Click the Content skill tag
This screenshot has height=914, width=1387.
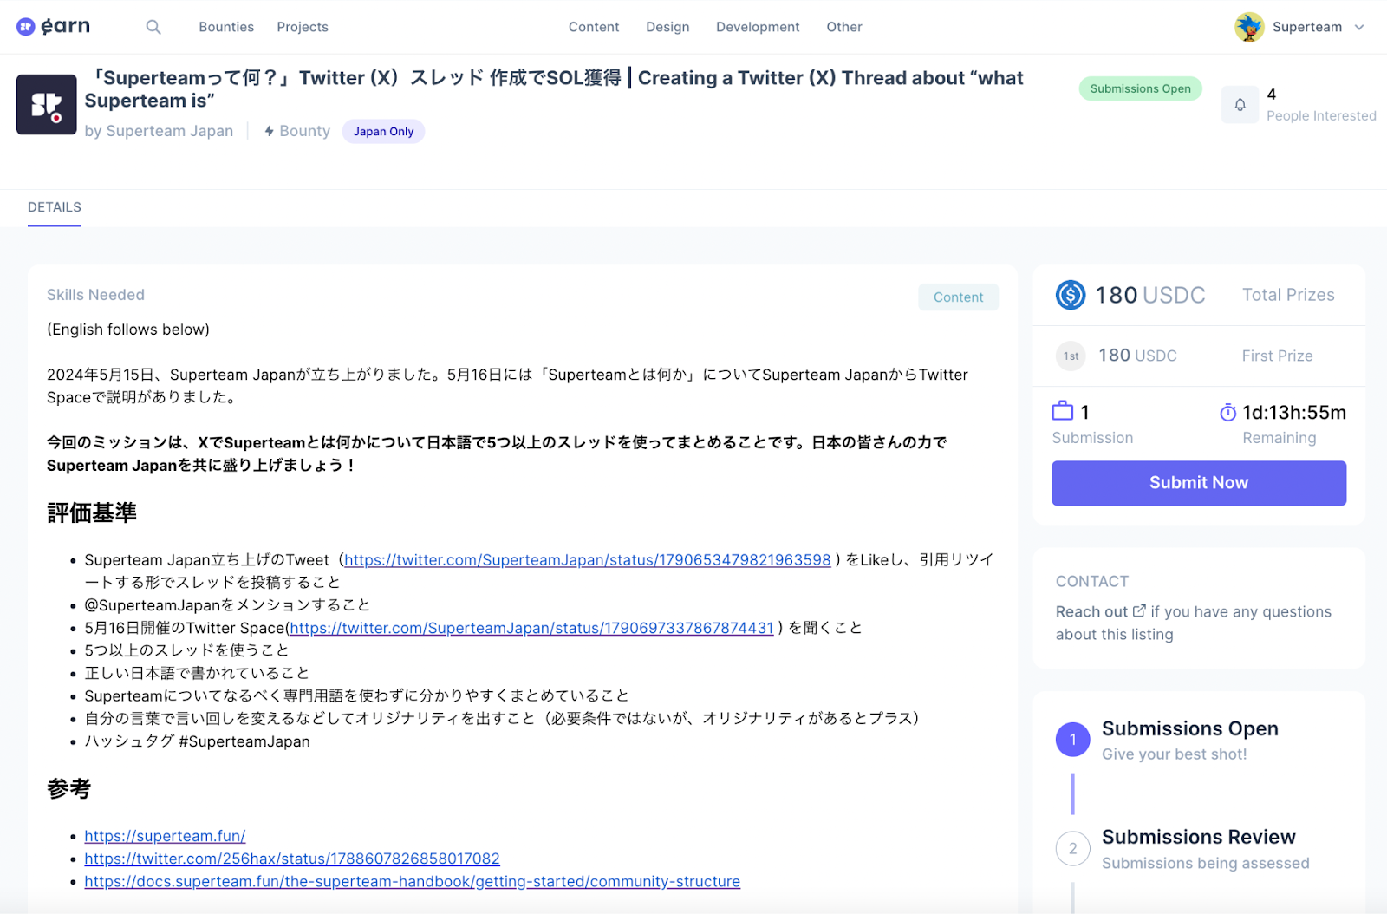coord(958,297)
